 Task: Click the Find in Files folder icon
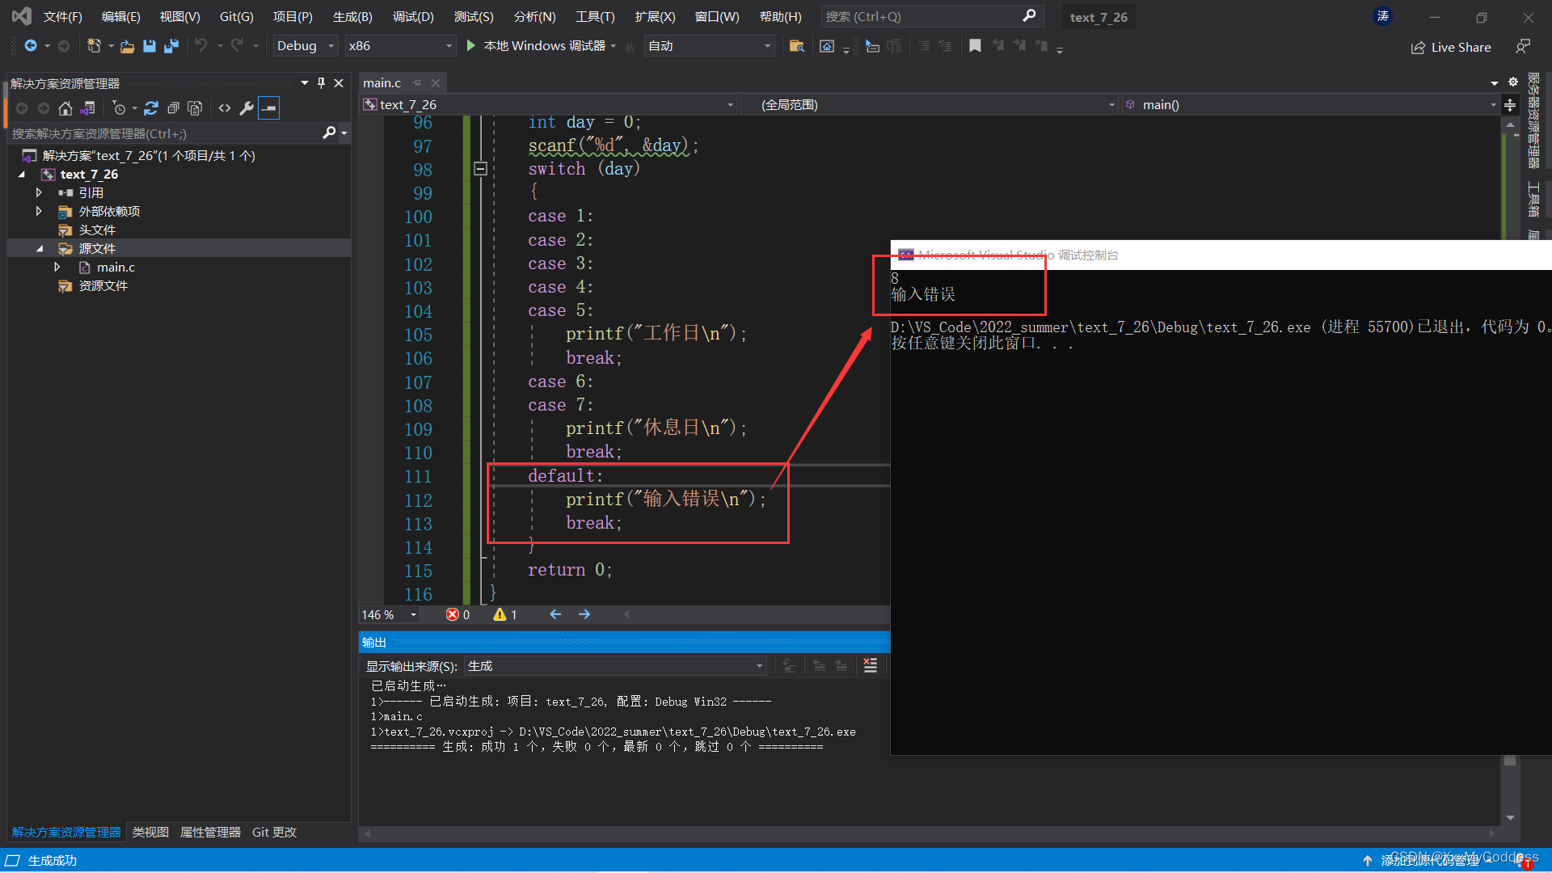tap(796, 46)
